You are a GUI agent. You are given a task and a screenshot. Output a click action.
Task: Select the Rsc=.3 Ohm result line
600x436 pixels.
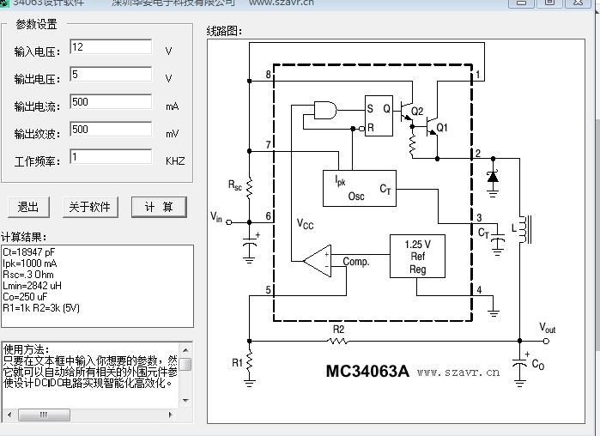coord(28,275)
